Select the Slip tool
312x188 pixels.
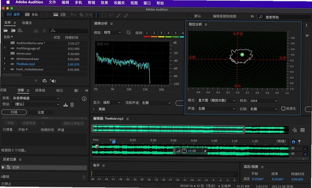pyautogui.click(x=88, y=15)
